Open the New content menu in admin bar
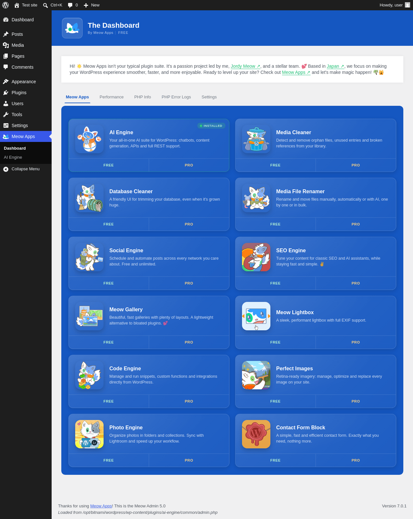The height and width of the screenshot is (519, 413). click(92, 5)
